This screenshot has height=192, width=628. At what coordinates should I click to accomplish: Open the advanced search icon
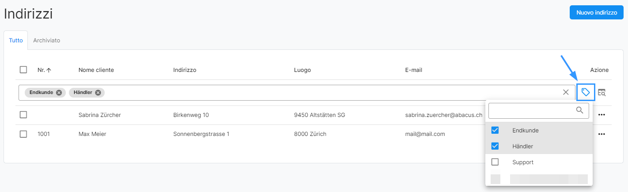tap(602, 92)
